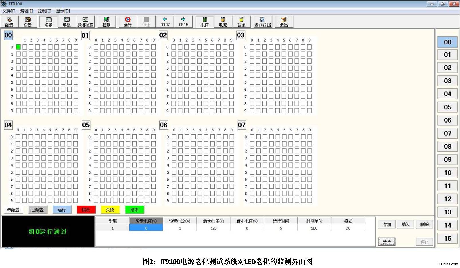Show 电流 current display icon
Viewport: 460px width, 268px height.
tap(223, 22)
